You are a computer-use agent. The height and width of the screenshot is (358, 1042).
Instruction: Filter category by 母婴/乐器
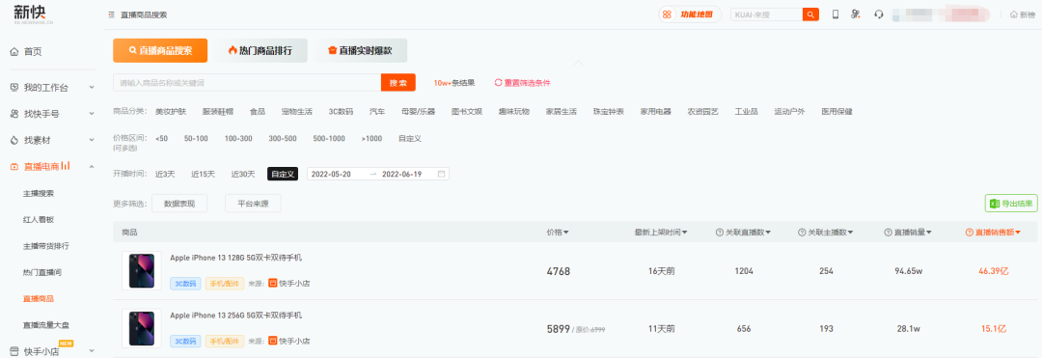[x=418, y=112]
